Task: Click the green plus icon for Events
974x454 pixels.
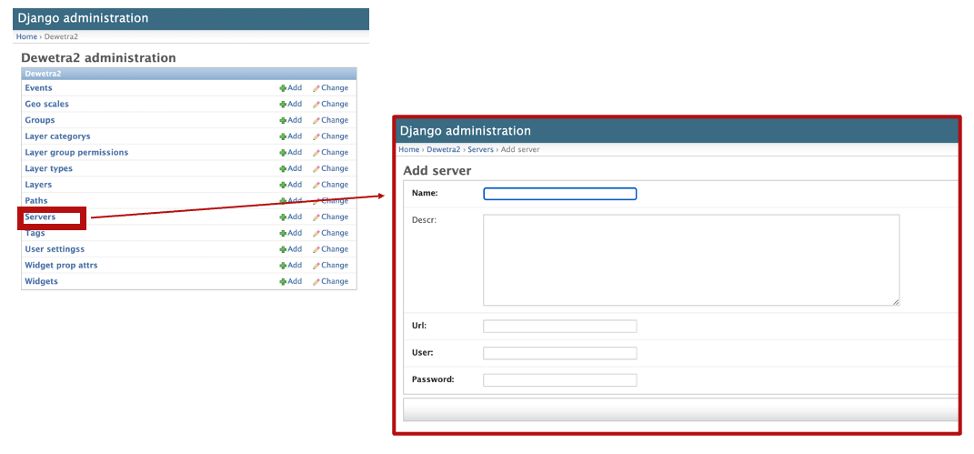Action: pyautogui.click(x=283, y=88)
